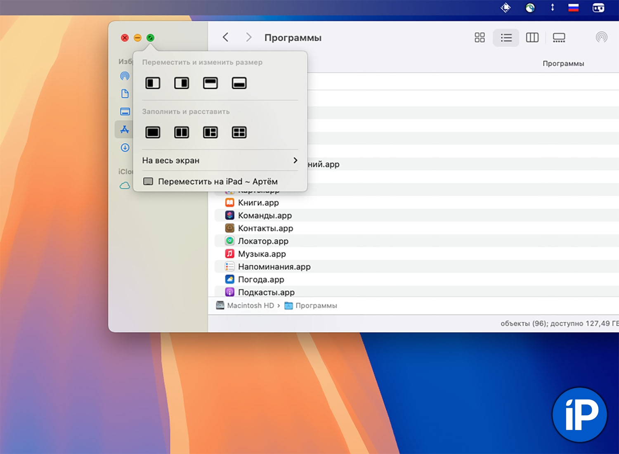Tile window to right half of screen
Screen dimensions: 619x454
[182, 83]
